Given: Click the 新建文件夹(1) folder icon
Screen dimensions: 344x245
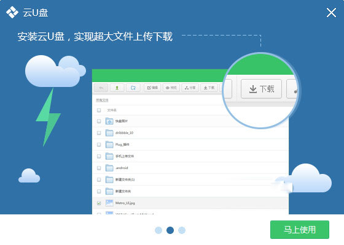Looking at the screenshot, I should coord(109,179).
